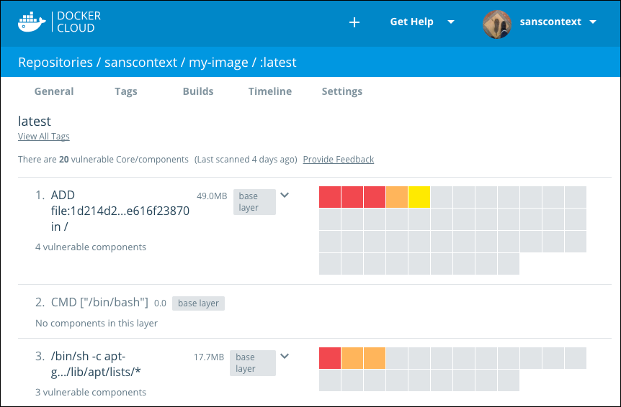Click Repositories in the breadcrumb

[55, 63]
